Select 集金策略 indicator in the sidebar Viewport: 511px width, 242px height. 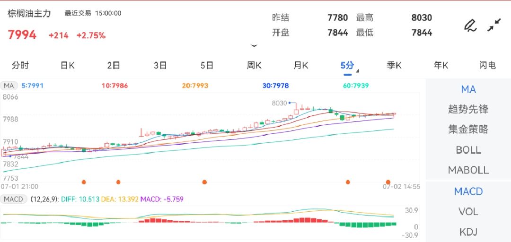pos(468,130)
